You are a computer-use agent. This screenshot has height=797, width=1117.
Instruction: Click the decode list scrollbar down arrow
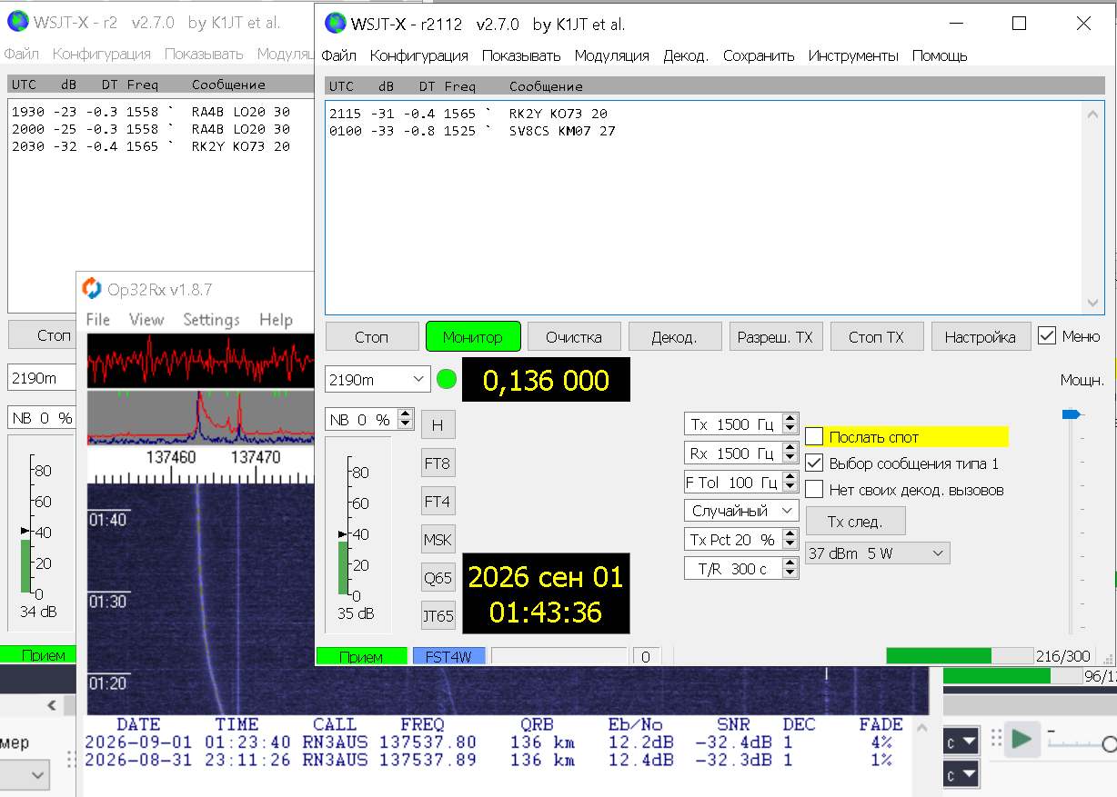click(1093, 304)
